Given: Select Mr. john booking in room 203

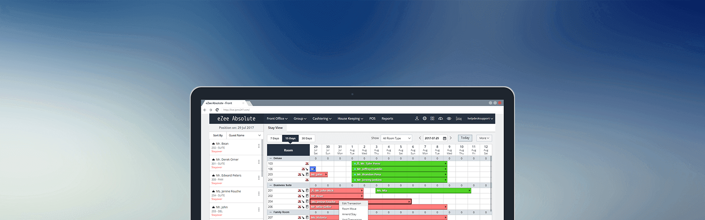Looking at the screenshot, I should pos(319,175).
